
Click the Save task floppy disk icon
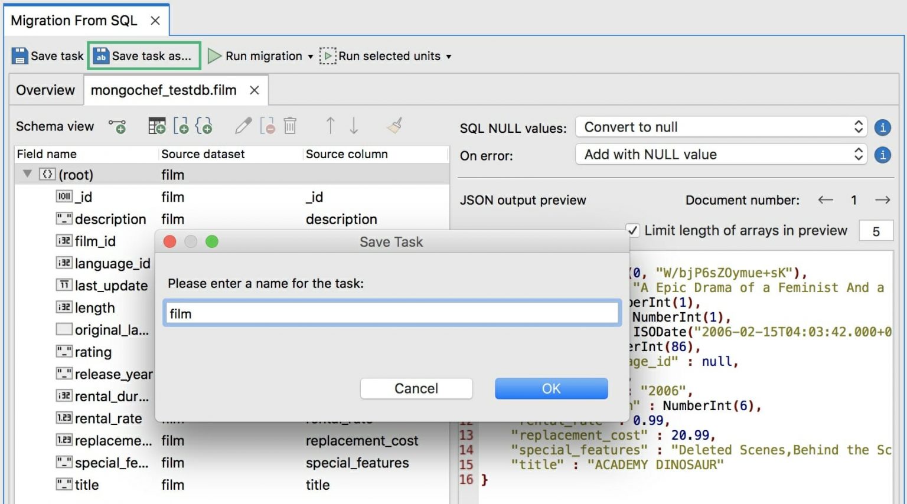[x=20, y=56]
